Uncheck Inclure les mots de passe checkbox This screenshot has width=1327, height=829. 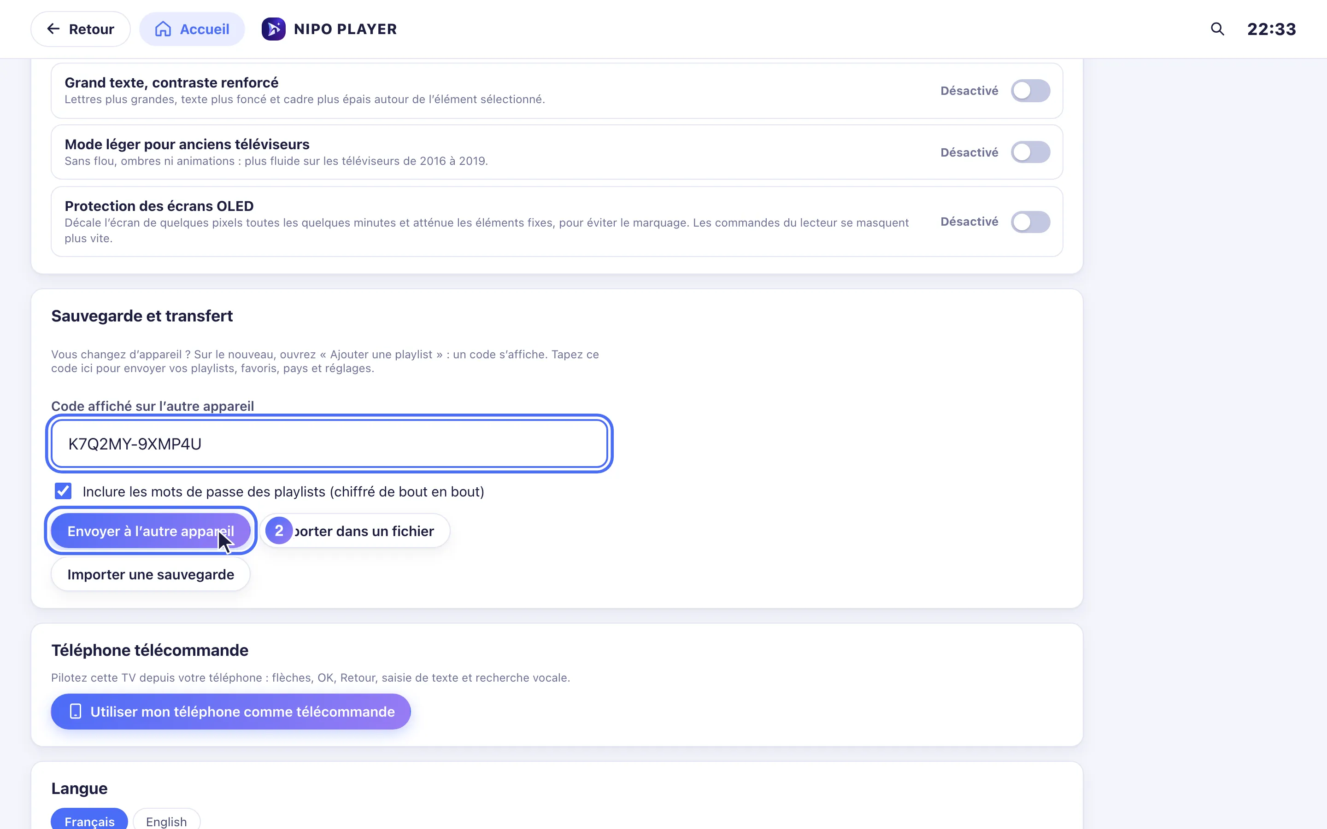63,491
